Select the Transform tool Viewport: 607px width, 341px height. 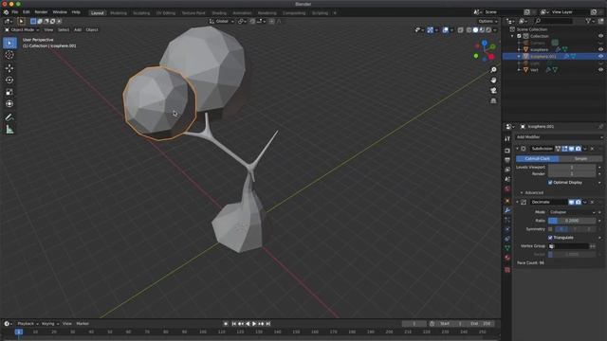point(9,103)
